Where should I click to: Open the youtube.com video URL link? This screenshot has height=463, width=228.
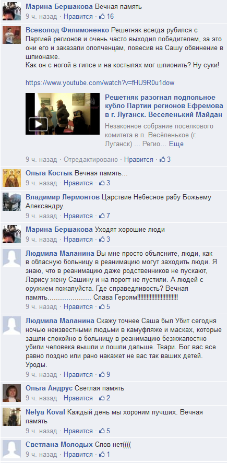pyautogui.click(x=100, y=82)
